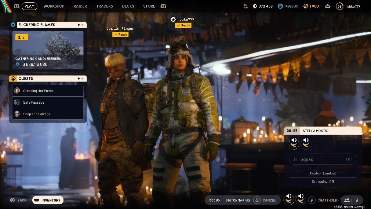This screenshot has width=371, height=209.
Task: Click the Quests diamond icon
Action: (x=13, y=79)
